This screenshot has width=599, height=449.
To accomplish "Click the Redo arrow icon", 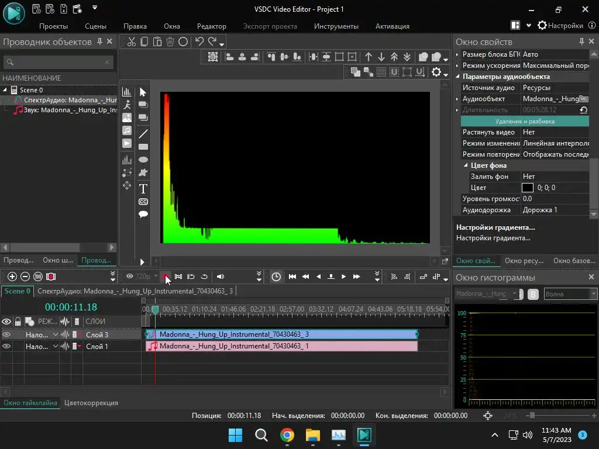I will [x=212, y=42].
